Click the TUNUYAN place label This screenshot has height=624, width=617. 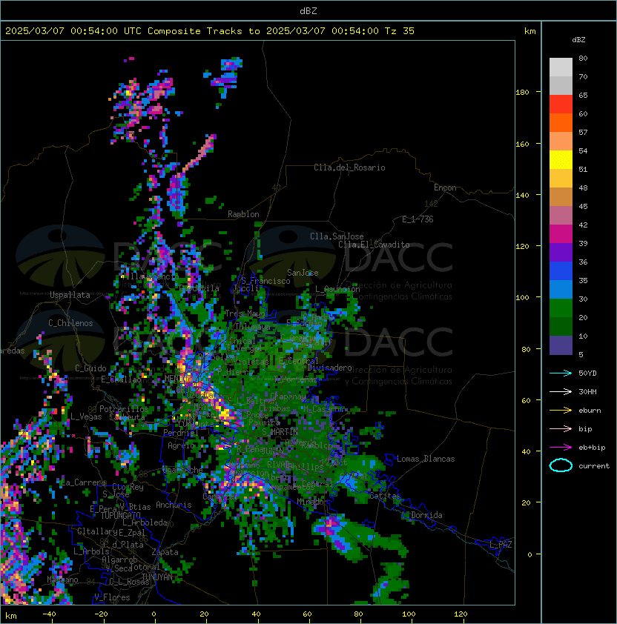[157, 577]
